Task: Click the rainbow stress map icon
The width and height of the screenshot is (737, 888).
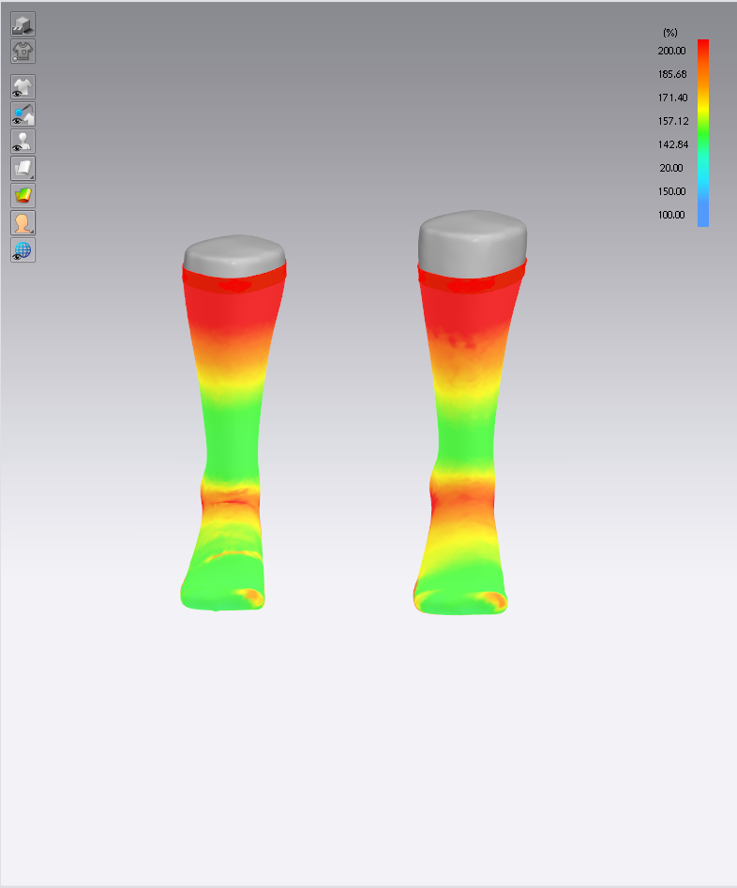Action: (x=23, y=196)
